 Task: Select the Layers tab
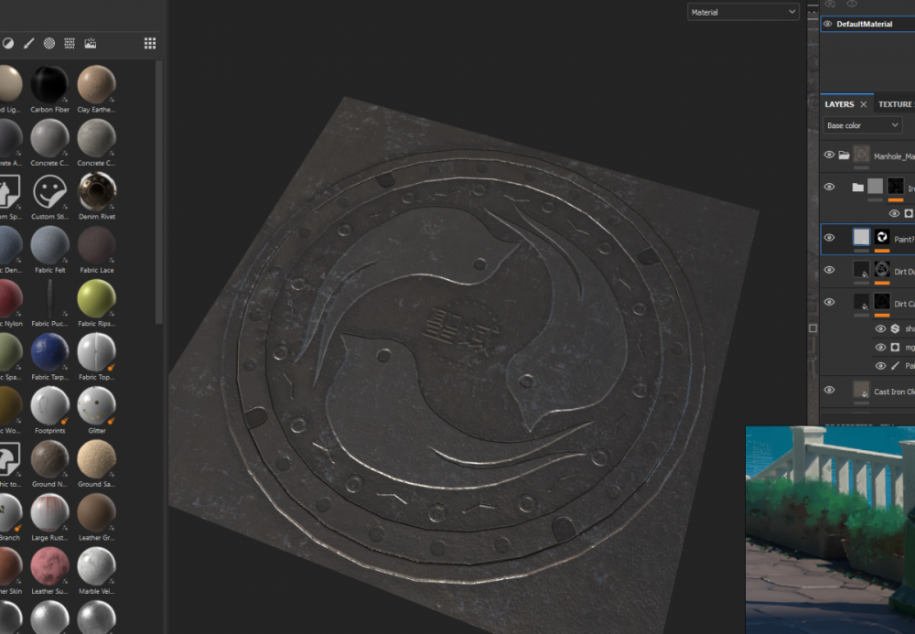839,104
